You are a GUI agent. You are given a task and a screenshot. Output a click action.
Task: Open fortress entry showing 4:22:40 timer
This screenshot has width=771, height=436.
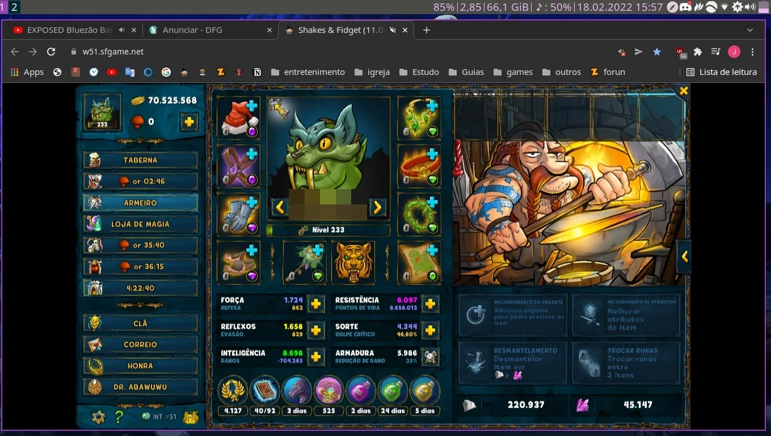point(141,288)
